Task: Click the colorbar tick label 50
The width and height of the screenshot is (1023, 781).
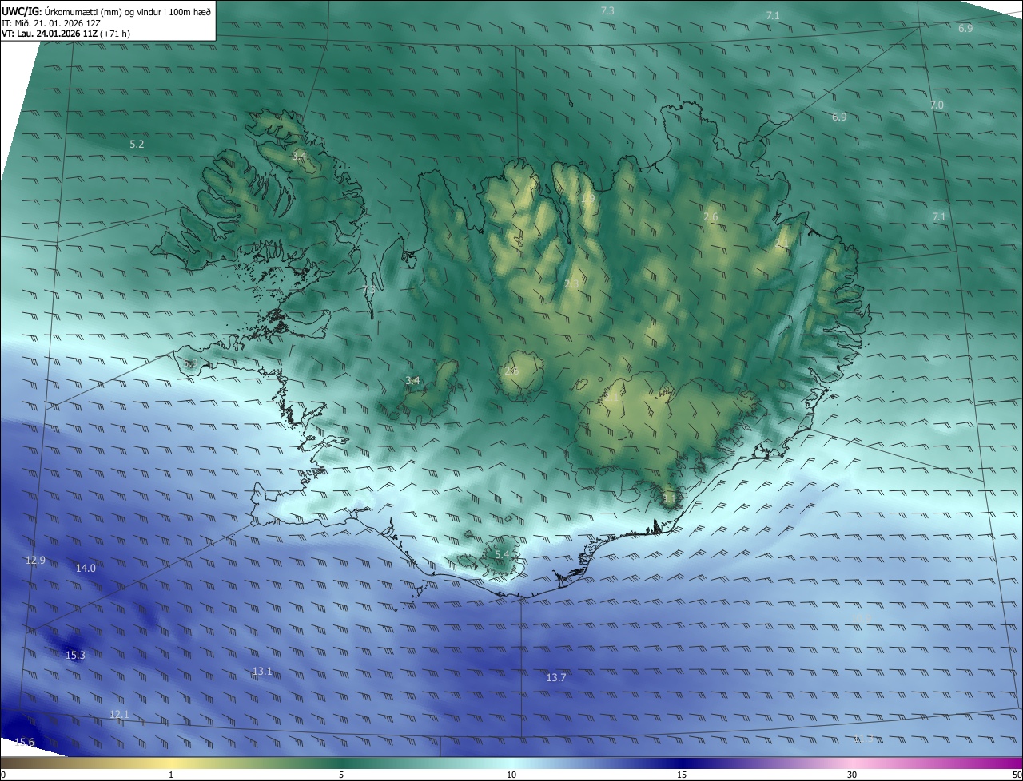Action: 1017,775
